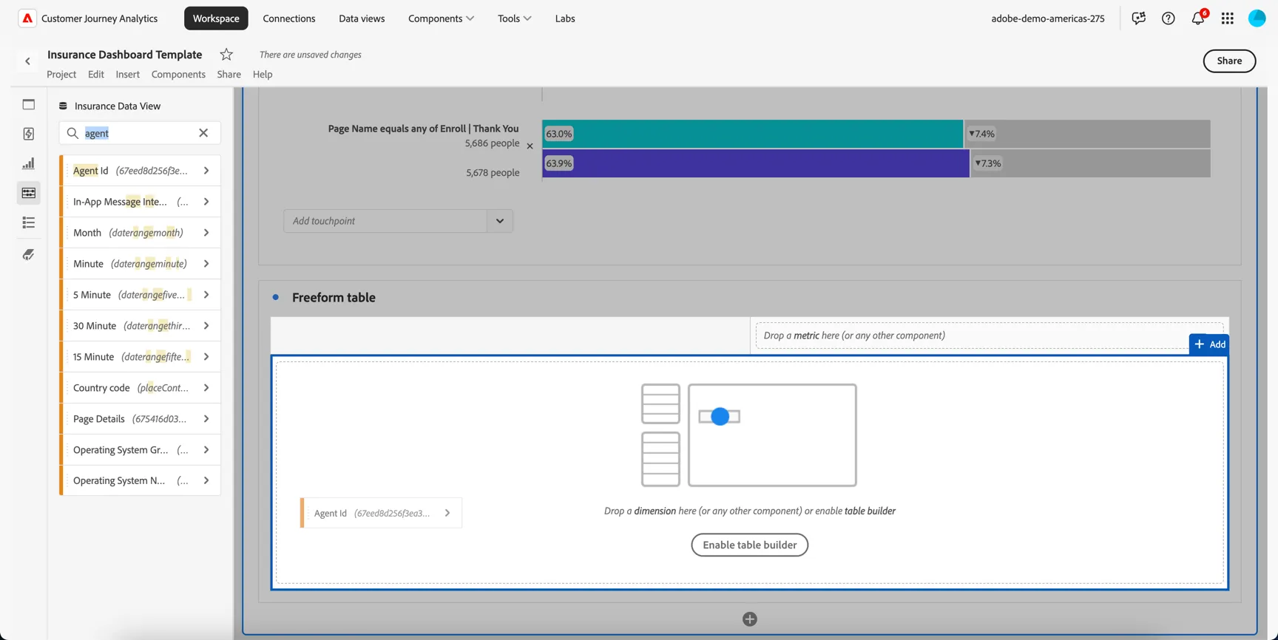Image resolution: width=1278 pixels, height=640 pixels.
Task: Open the help question mark icon
Action: (x=1168, y=18)
